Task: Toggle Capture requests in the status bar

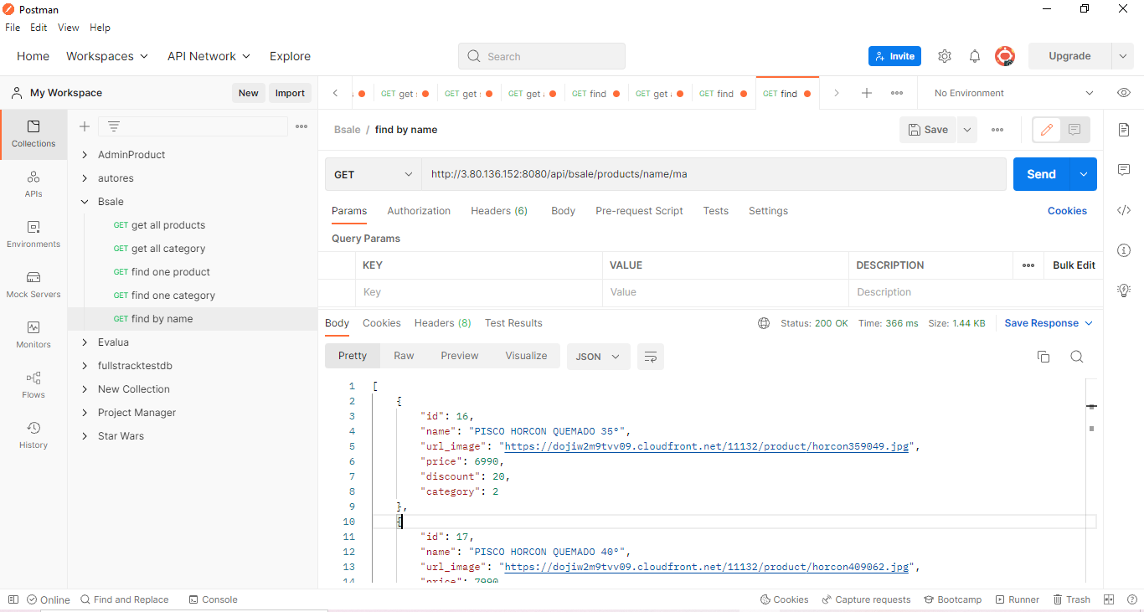Action: pos(867,599)
